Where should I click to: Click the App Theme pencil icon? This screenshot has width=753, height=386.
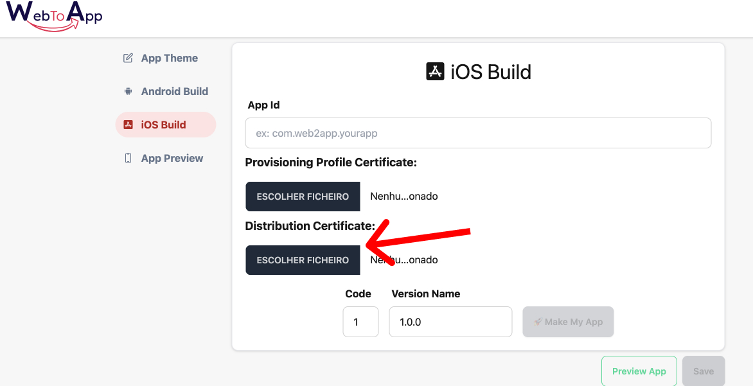click(x=128, y=58)
